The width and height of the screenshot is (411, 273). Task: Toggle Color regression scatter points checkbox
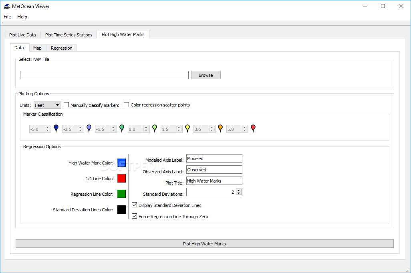coord(126,105)
